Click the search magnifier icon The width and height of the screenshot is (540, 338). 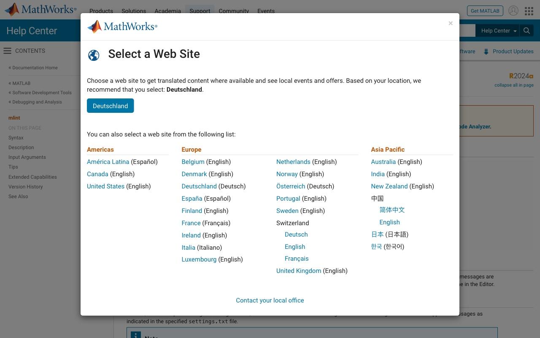point(526,30)
